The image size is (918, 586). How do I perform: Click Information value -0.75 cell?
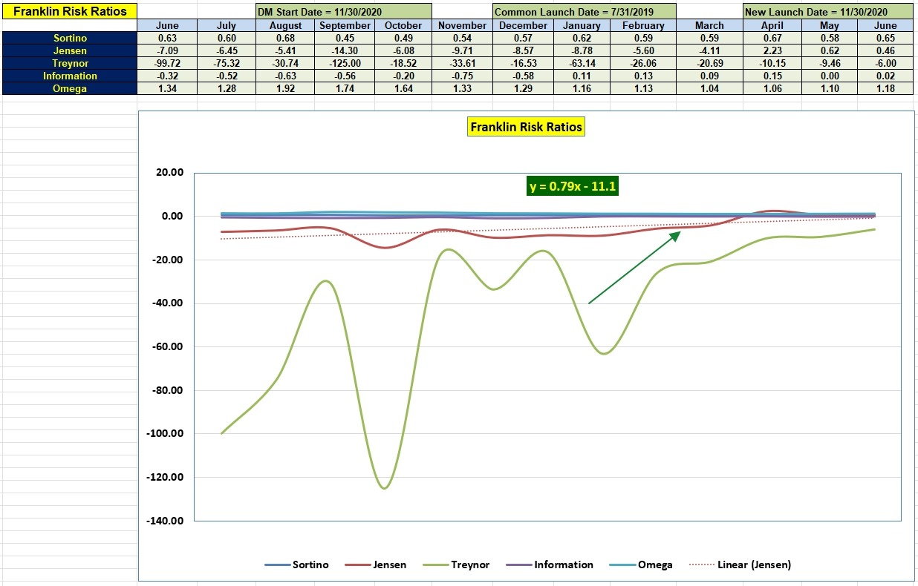pyautogui.click(x=462, y=76)
